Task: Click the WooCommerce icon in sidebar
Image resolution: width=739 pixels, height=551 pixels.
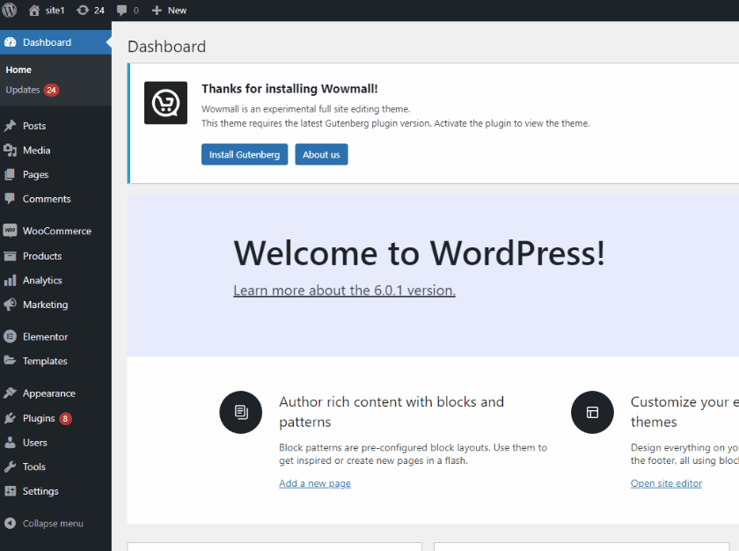Action: [10, 231]
